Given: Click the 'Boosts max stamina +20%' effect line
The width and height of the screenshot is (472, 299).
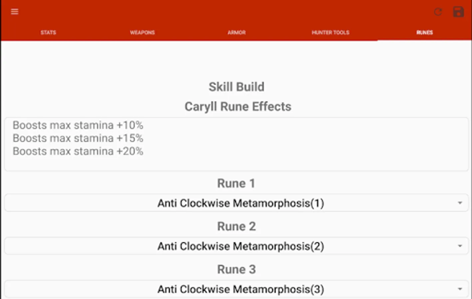Looking at the screenshot, I should (x=78, y=151).
